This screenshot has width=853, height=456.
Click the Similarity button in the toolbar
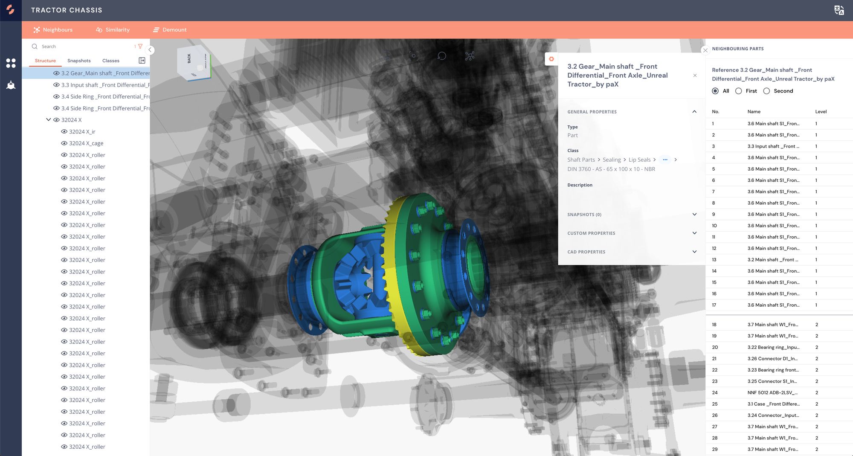click(x=113, y=30)
